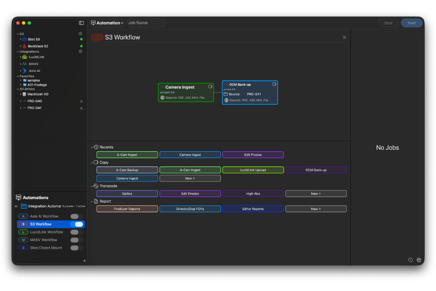Screen dimensions: 436x291
Task: Open the Automation mode dropdown
Action: tap(107, 23)
